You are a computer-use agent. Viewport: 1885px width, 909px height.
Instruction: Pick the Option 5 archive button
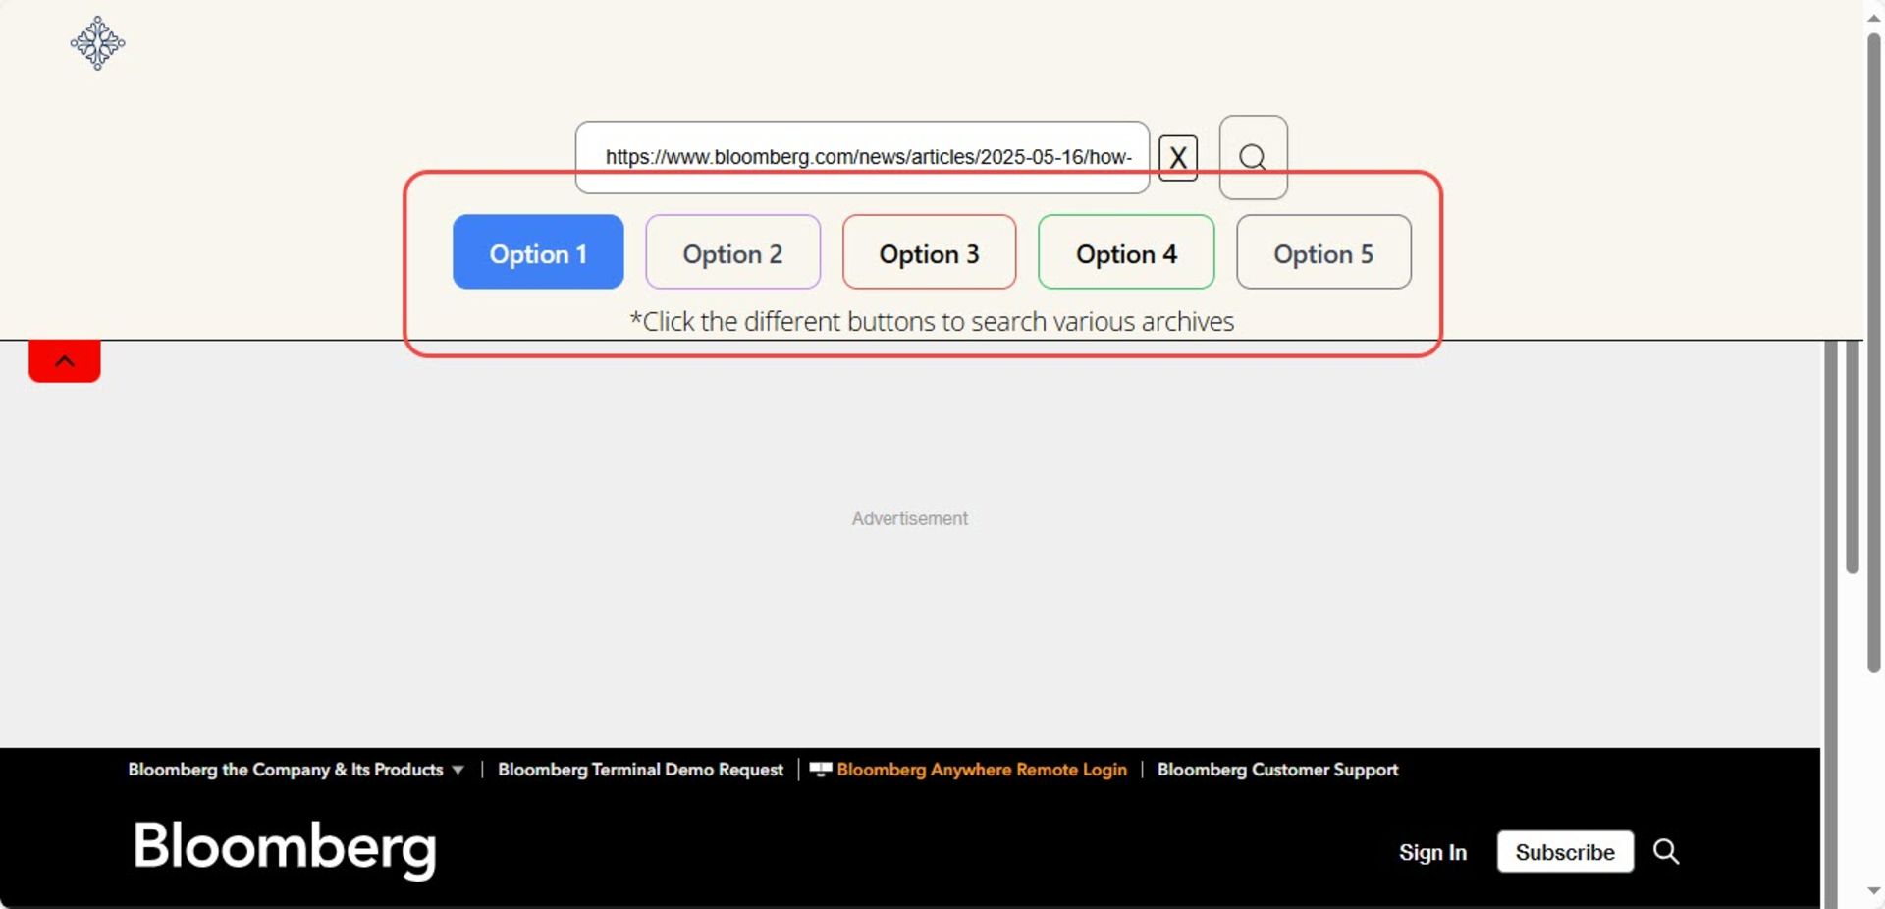tap(1323, 252)
